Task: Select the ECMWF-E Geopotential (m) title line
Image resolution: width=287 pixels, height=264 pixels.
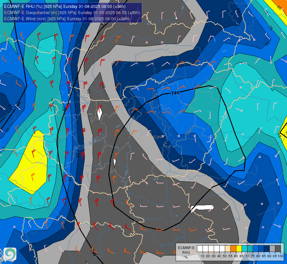Action: point(72,13)
